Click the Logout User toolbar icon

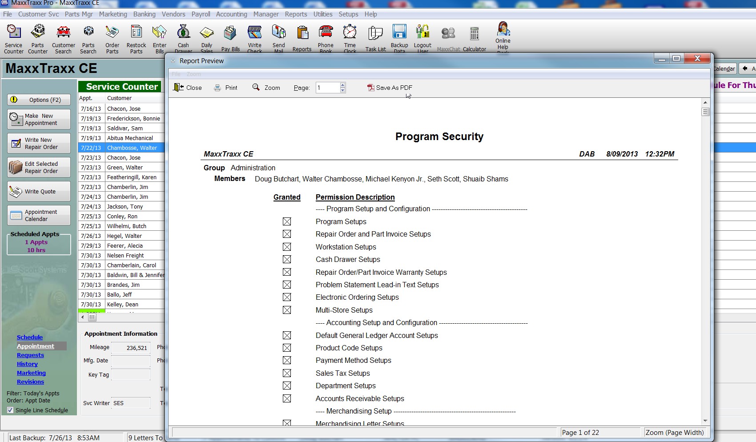click(422, 39)
